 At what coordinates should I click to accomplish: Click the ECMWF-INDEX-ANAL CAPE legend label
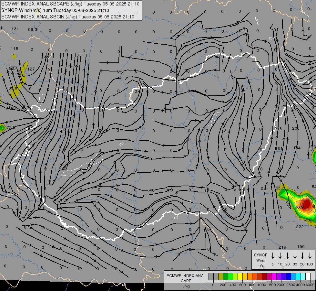pos(186,281)
